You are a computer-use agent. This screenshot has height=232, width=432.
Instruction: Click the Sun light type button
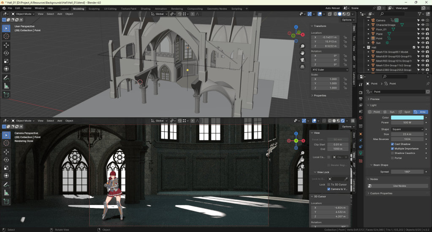point(390,112)
